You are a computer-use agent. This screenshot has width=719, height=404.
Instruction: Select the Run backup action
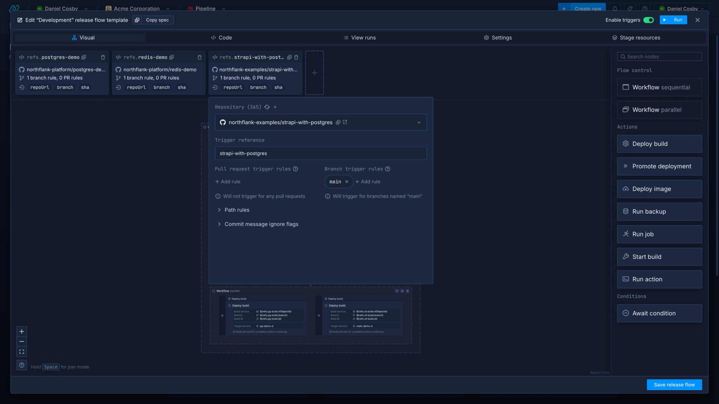click(659, 212)
